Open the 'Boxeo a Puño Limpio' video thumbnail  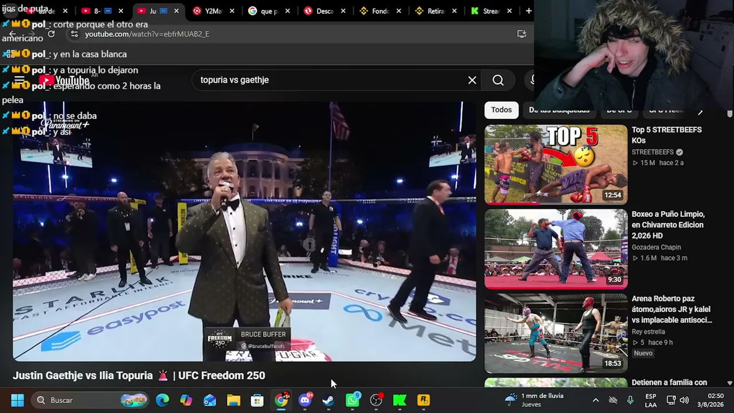tap(556, 248)
